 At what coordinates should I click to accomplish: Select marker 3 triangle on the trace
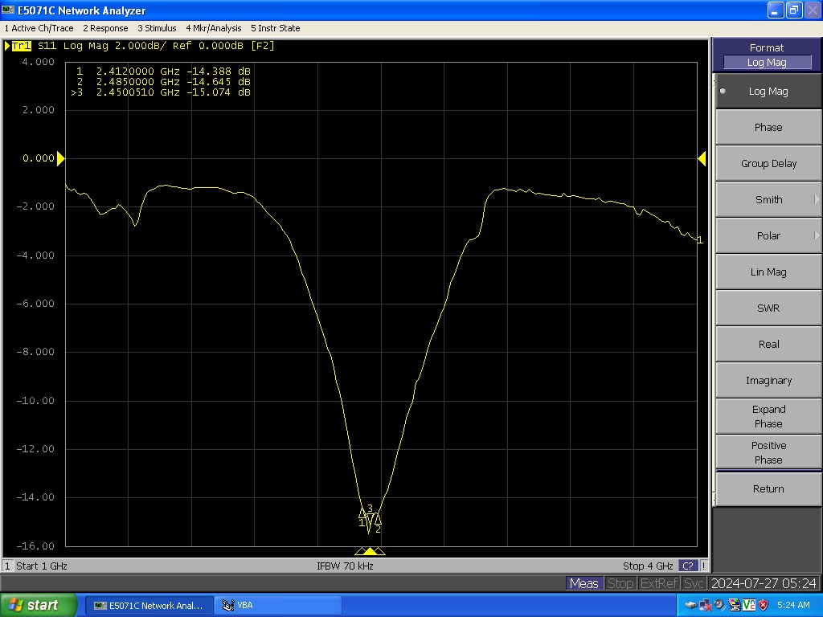370,520
